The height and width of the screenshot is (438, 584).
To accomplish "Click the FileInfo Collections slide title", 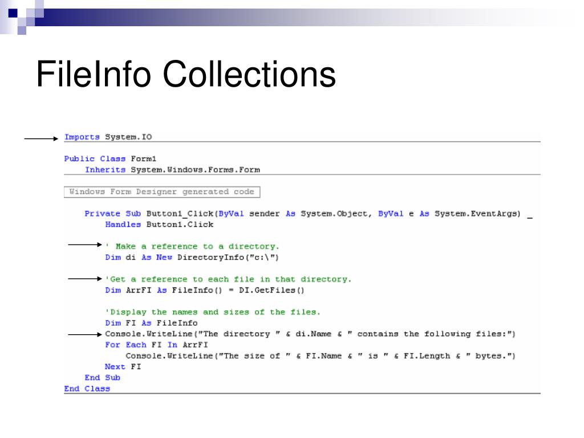I will point(186,74).
